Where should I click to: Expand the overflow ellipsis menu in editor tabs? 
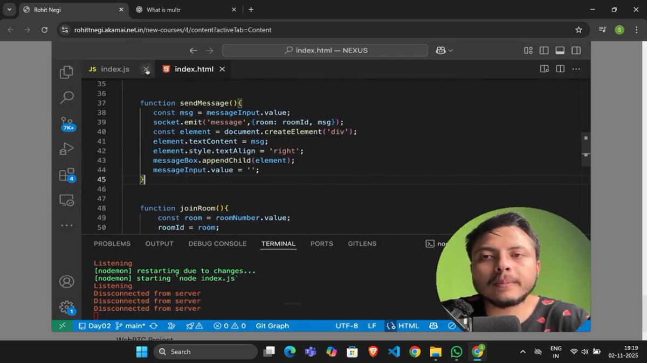pos(575,69)
